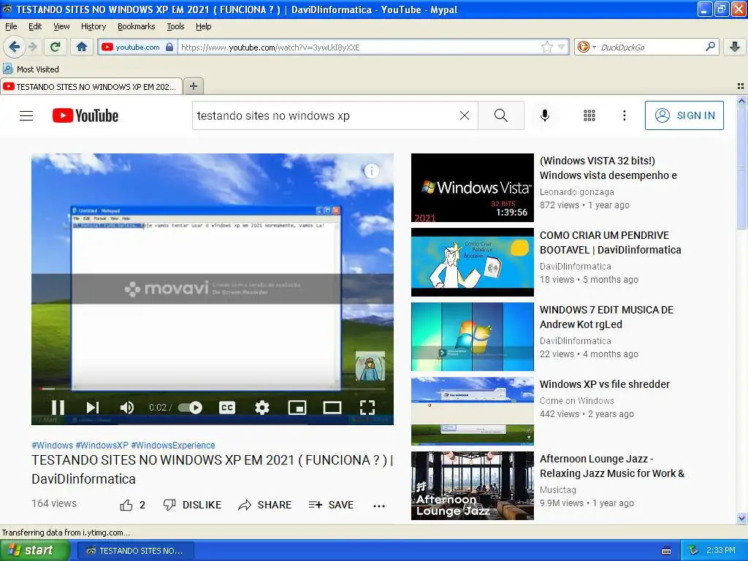748x561 pixels.
Task: Enter full screen mode
Action: [367, 408]
